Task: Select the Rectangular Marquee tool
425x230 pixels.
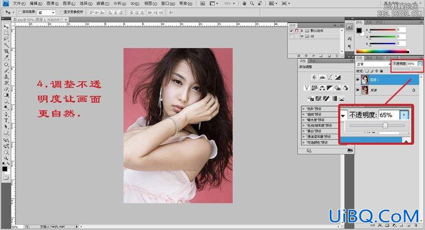Action: 6,33
